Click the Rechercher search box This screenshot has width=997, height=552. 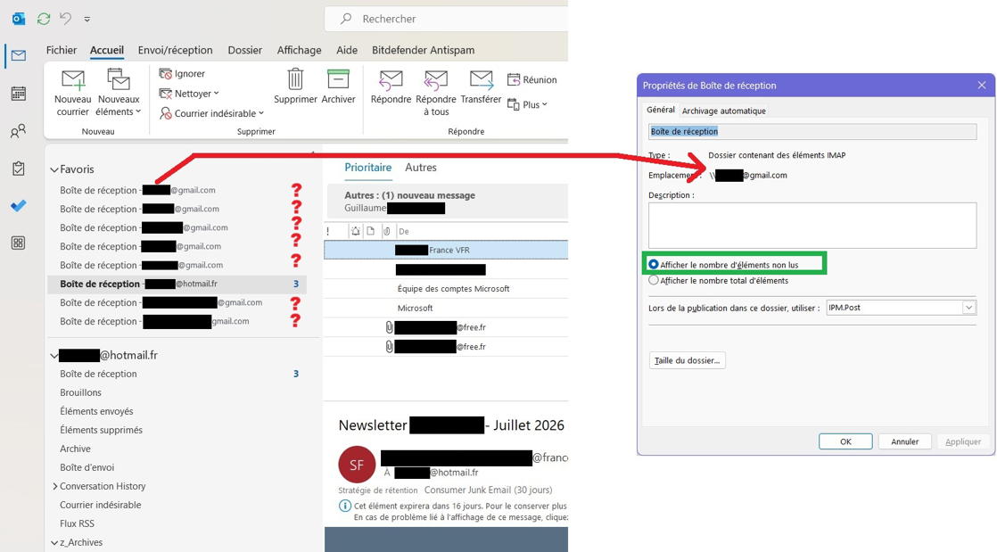(446, 19)
